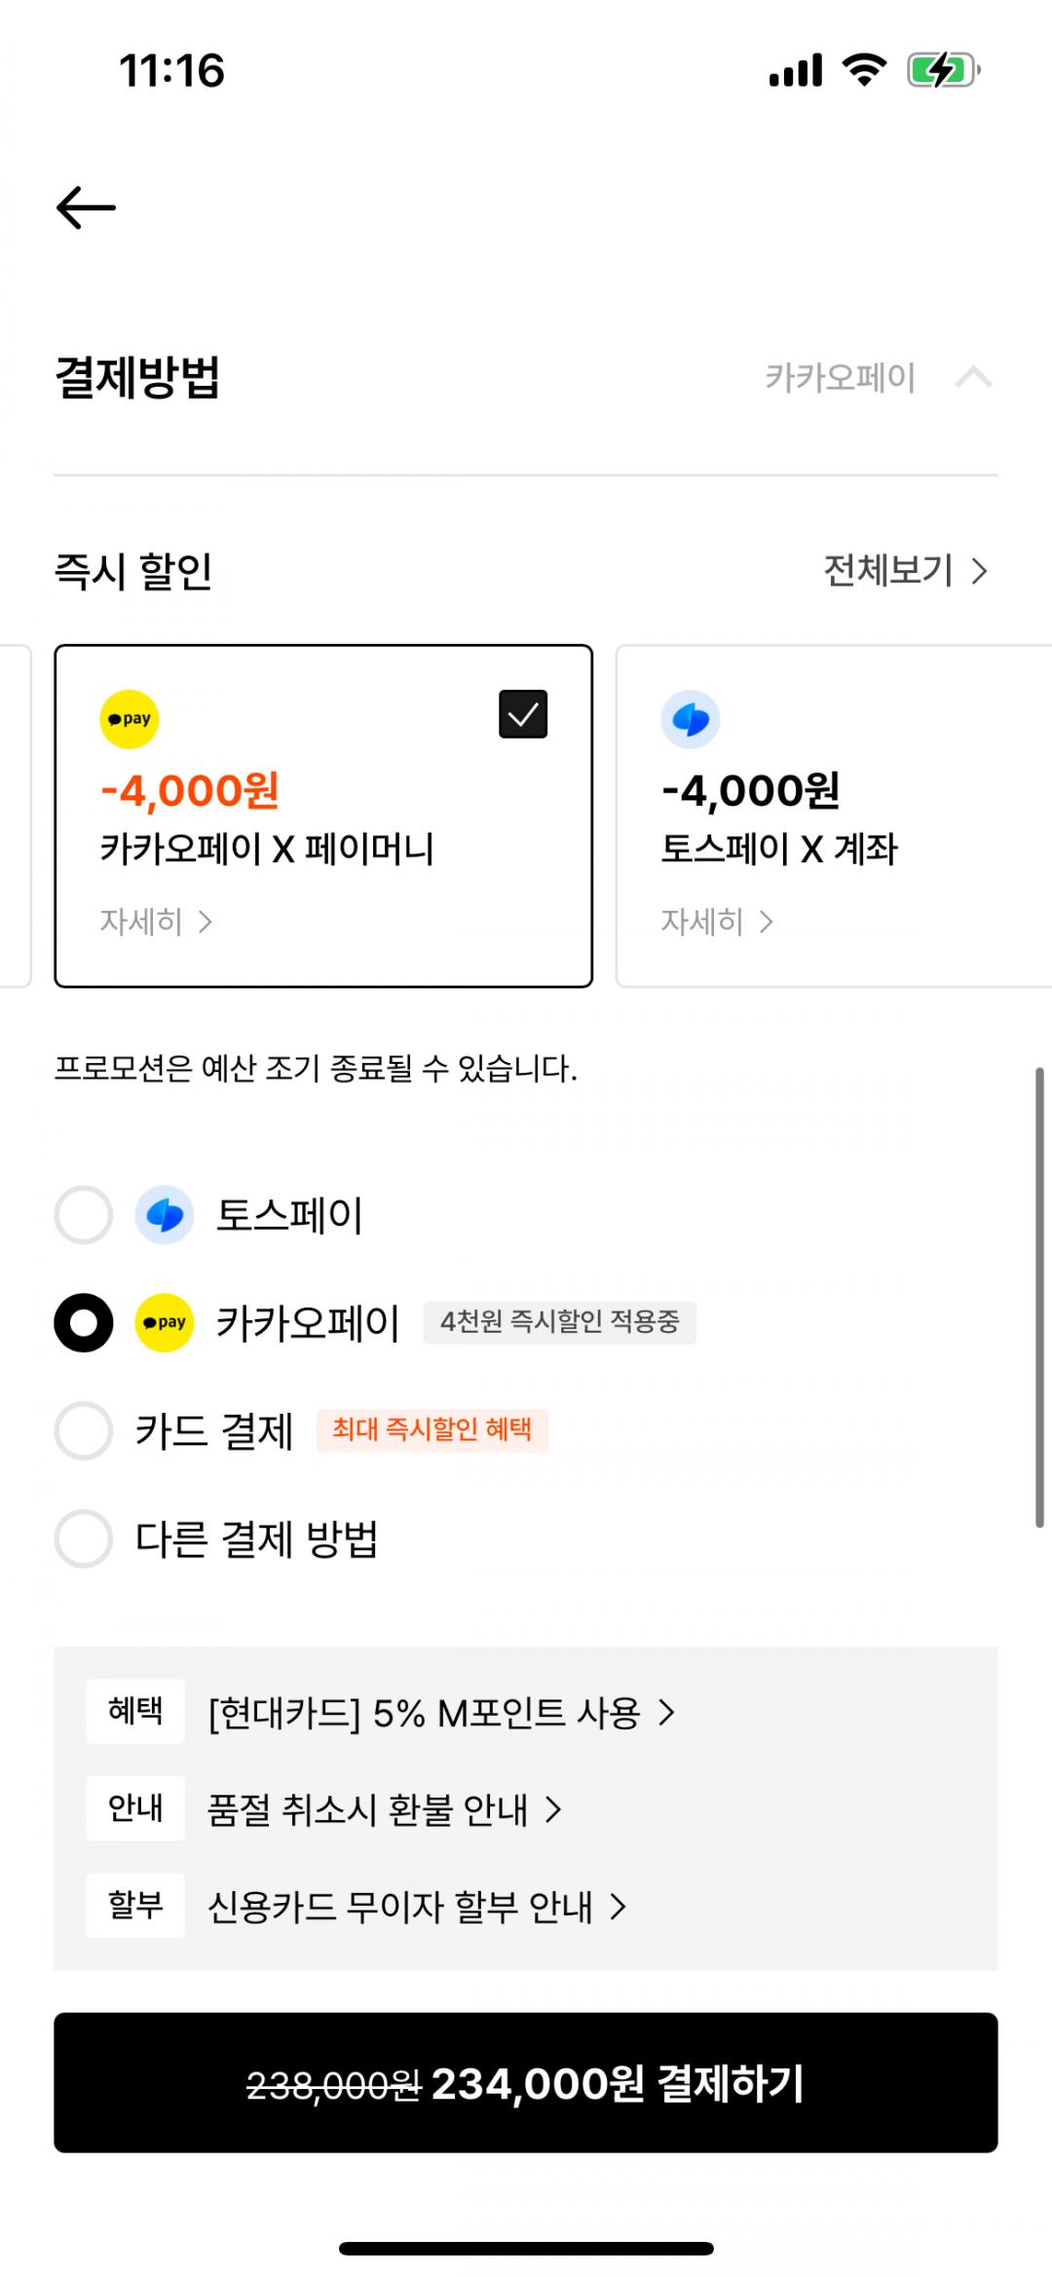Image resolution: width=1052 pixels, height=2277 pixels.
Task: Tap the KakaoPay icon beside 카카오페이 option
Action: (165, 1322)
